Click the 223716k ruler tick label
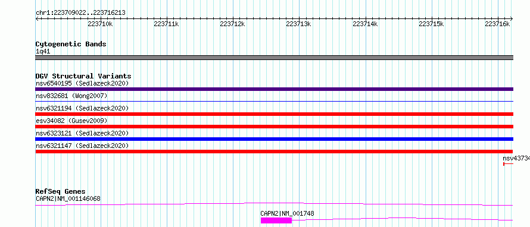530x227 pixels. pos(498,24)
